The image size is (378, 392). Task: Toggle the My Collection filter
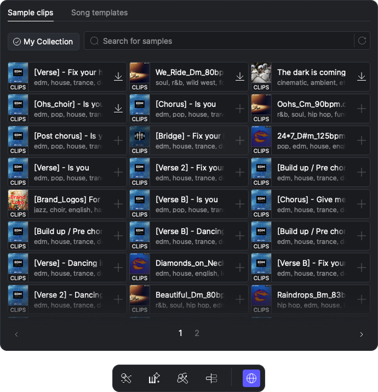[43, 42]
